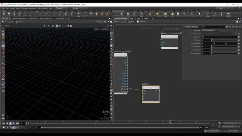Create an Environment Light from the shelf
Screen dimensions: 242x136
165,14
